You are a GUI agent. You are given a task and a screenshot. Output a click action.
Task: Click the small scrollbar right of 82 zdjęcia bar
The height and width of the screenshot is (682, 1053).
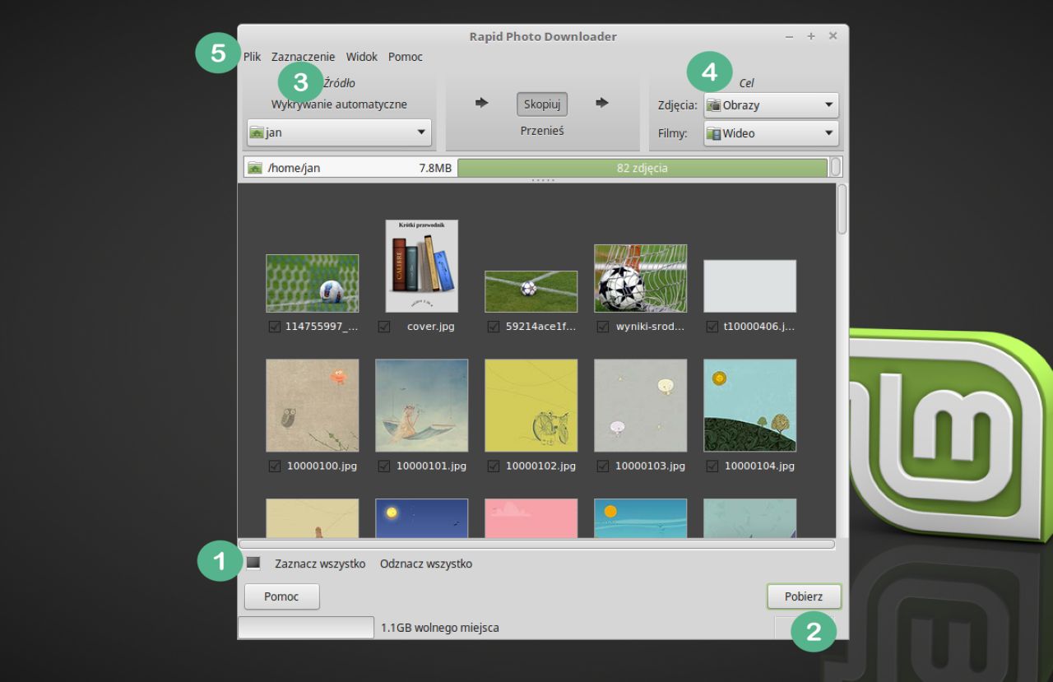836,168
